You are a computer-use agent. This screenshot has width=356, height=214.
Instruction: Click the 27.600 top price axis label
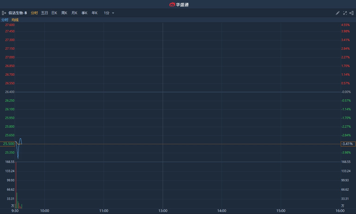click(x=10, y=25)
